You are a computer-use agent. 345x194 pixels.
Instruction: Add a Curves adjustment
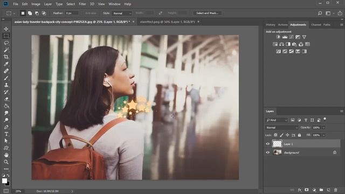point(291,37)
